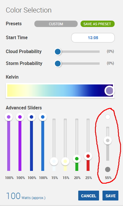This screenshot has height=206, width=123.
Task: Click the dark gray circle below brightness slider
Action: [108, 169]
